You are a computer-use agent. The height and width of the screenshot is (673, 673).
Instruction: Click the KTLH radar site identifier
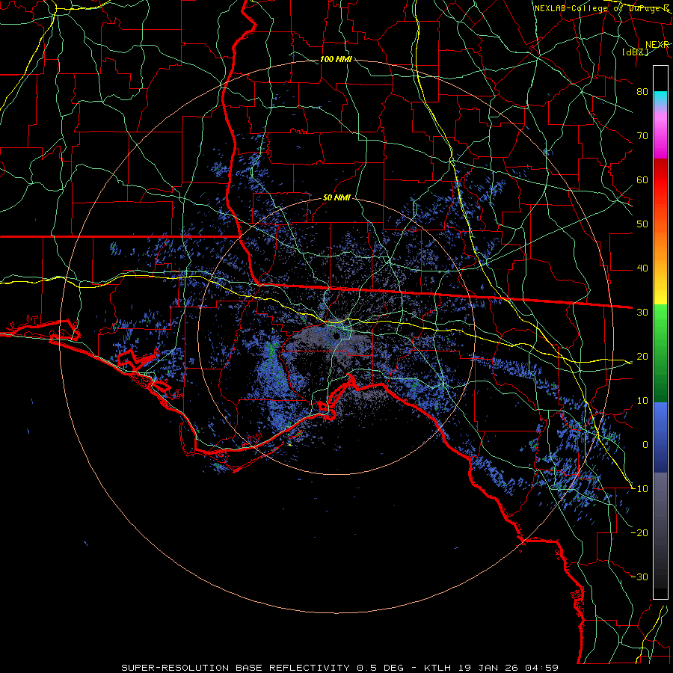click(x=437, y=668)
